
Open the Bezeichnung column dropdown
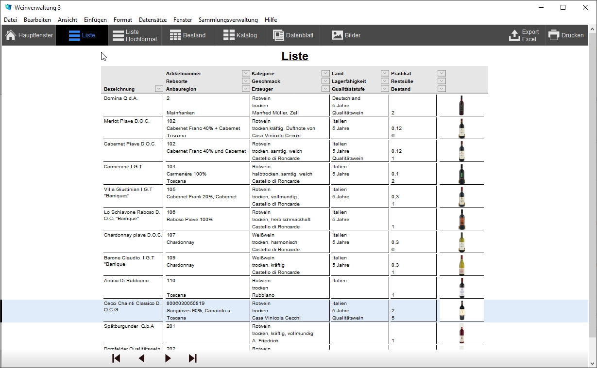159,89
